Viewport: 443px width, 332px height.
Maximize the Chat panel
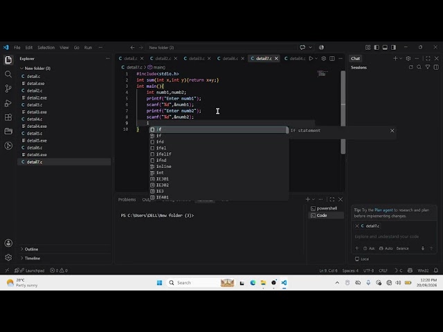tap(428, 58)
